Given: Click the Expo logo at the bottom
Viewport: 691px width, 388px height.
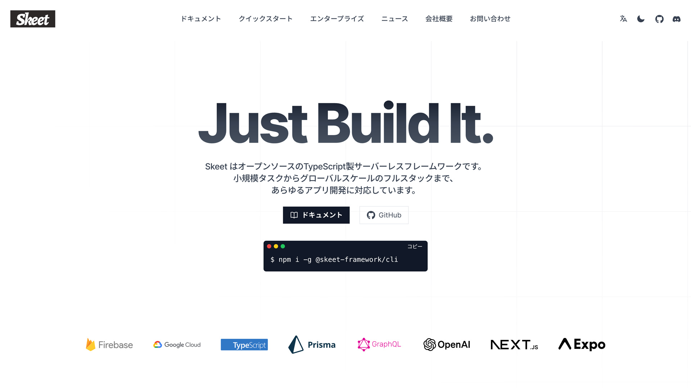Looking at the screenshot, I should coord(581,345).
